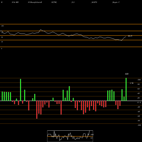Click the '-20' label on MR axis
142x142 pixels.
click(139, 107)
